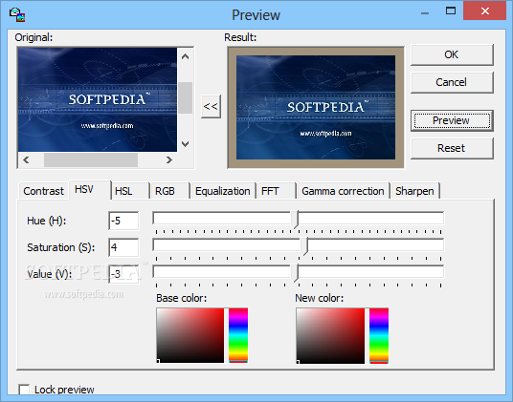
Task: Click the Value (V) input field
Action: 123,274
